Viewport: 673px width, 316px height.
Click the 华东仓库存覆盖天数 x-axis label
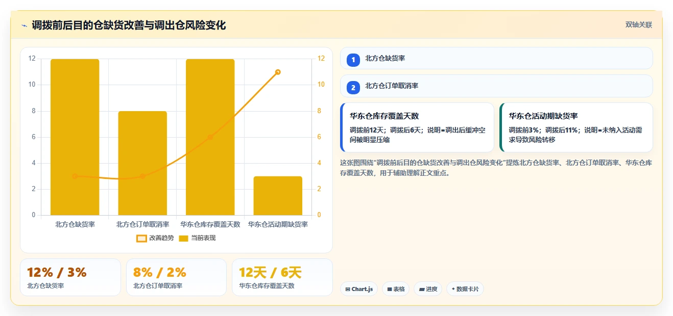pyautogui.click(x=210, y=224)
